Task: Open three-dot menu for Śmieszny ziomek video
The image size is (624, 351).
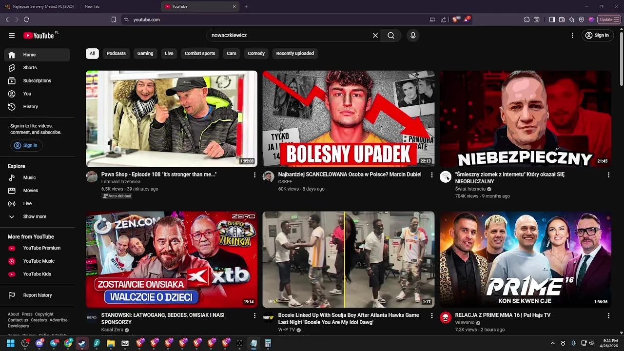Action: [608, 175]
